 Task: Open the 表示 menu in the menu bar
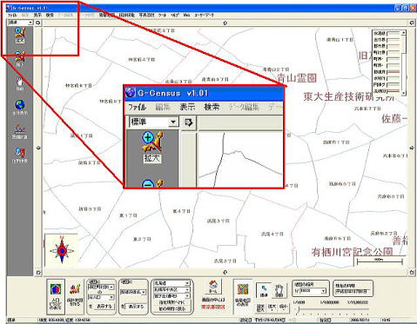pyautogui.click(x=37, y=15)
